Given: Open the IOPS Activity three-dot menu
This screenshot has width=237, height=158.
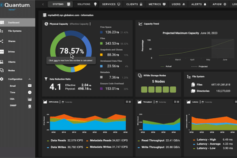Looking at the screenshot, I should (x=60, y=102).
